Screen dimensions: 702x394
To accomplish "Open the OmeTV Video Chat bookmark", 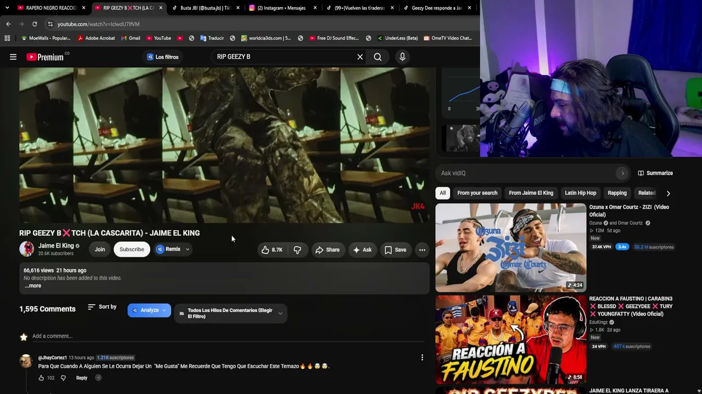I will tap(447, 38).
